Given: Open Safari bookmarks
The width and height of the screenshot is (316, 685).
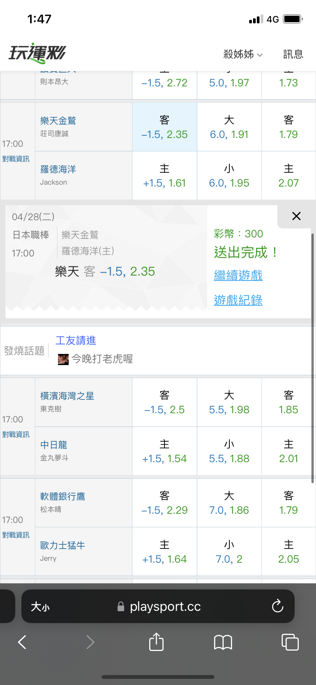Looking at the screenshot, I should pyautogui.click(x=223, y=642).
